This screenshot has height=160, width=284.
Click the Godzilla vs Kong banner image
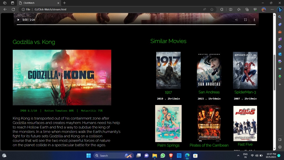pos(62,77)
